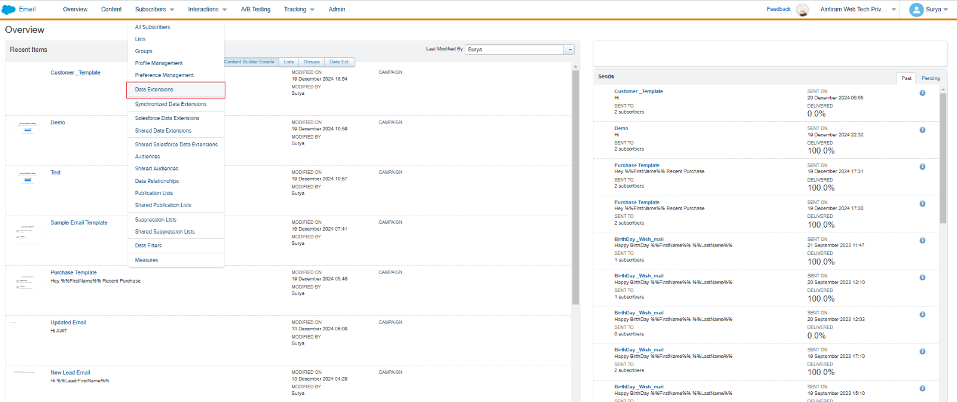Open the Interactions menu dropdown
Image resolution: width=957 pixels, height=402 pixels.
coord(207,10)
